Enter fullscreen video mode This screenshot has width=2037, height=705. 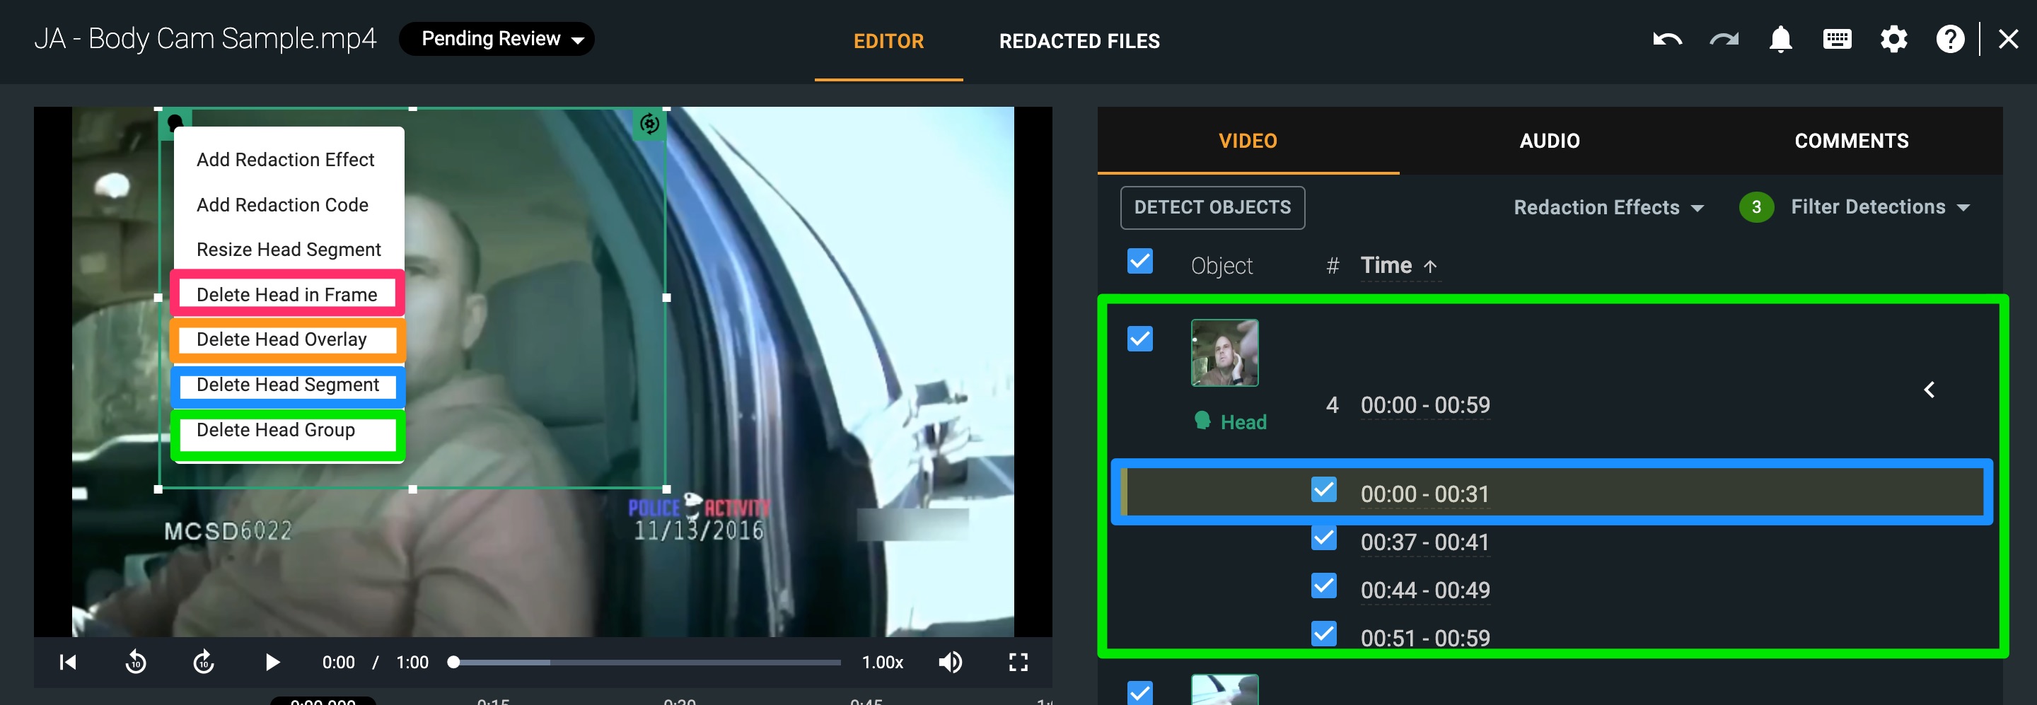(x=1018, y=662)
